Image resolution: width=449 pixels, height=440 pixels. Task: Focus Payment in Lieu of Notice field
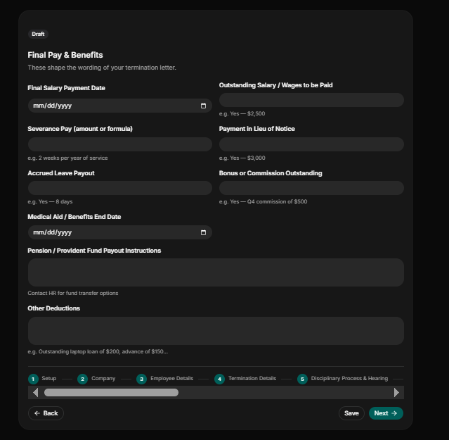pyautogui.click(x=311, y=144)
